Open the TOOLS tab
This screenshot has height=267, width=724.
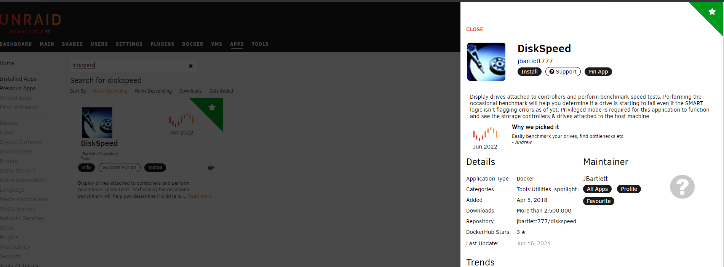[x=260, y=44]
